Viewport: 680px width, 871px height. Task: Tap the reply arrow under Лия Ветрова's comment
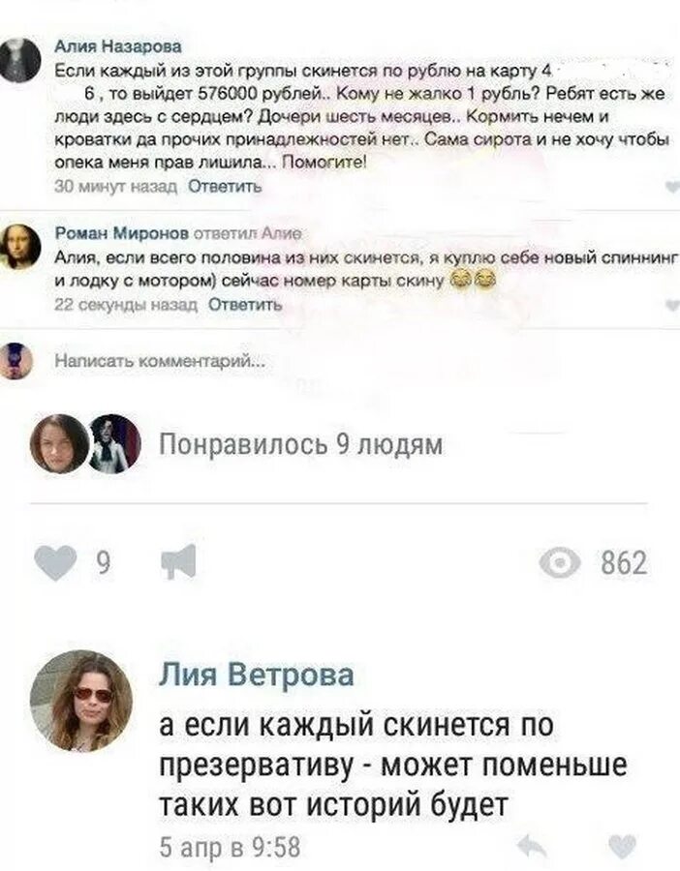pyautogui.click(x=532, y=846)
